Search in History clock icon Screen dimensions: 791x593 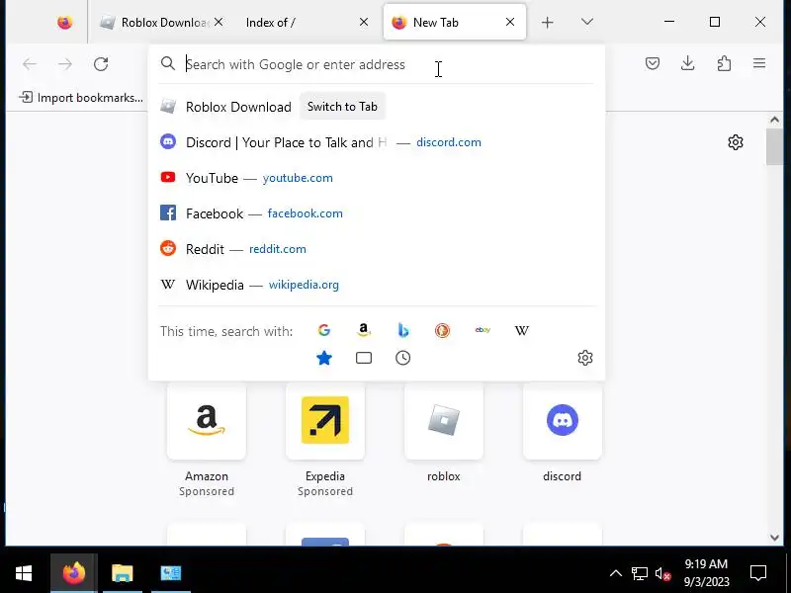(x=402, y=358)
